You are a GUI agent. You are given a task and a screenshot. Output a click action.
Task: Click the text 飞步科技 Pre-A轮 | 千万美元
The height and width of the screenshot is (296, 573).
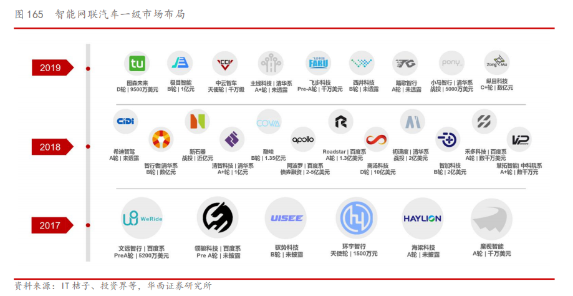pos(320,86)
